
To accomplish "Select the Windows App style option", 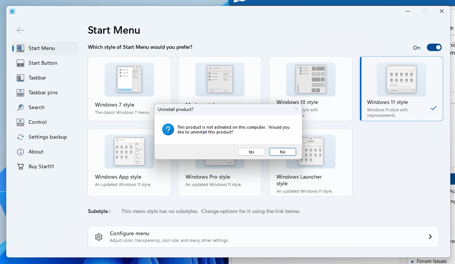I will pos(129,152).
